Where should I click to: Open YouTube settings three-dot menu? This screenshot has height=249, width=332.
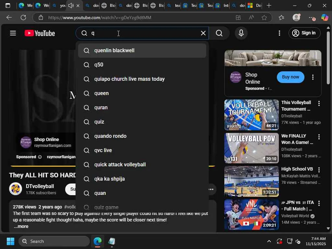click(279, 33)
